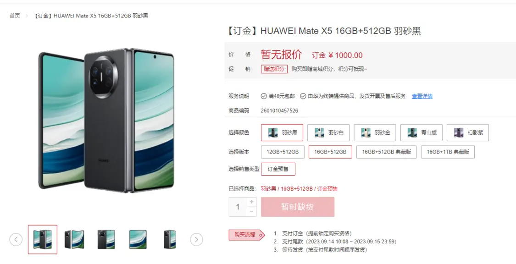Select the 订金预售 sales type
This screenshot has height=264, width=516.
[x=278, y=169]
